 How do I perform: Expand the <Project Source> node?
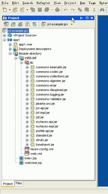pos(4,35)
